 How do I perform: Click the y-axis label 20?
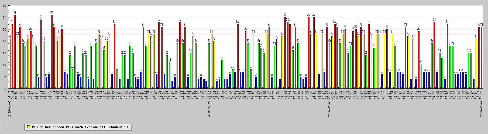click(5, 41)
